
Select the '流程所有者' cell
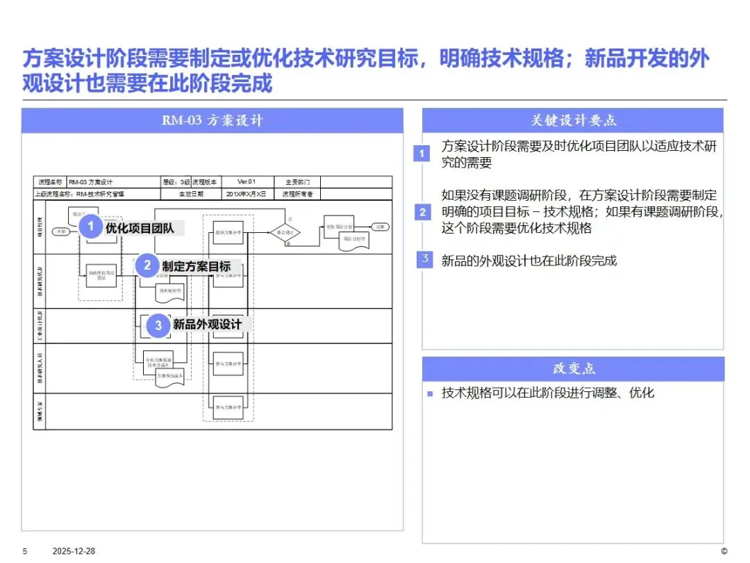[x=297, y=194]
